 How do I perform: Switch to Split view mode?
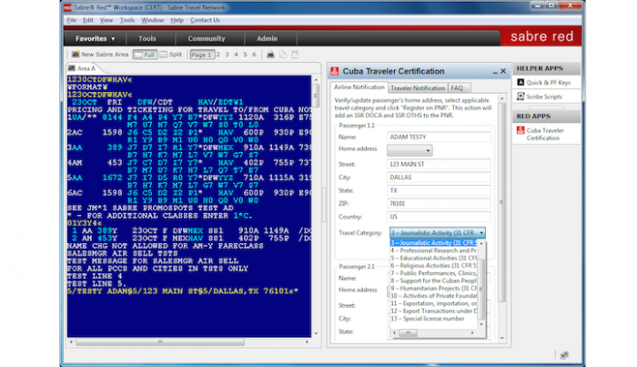171,55
